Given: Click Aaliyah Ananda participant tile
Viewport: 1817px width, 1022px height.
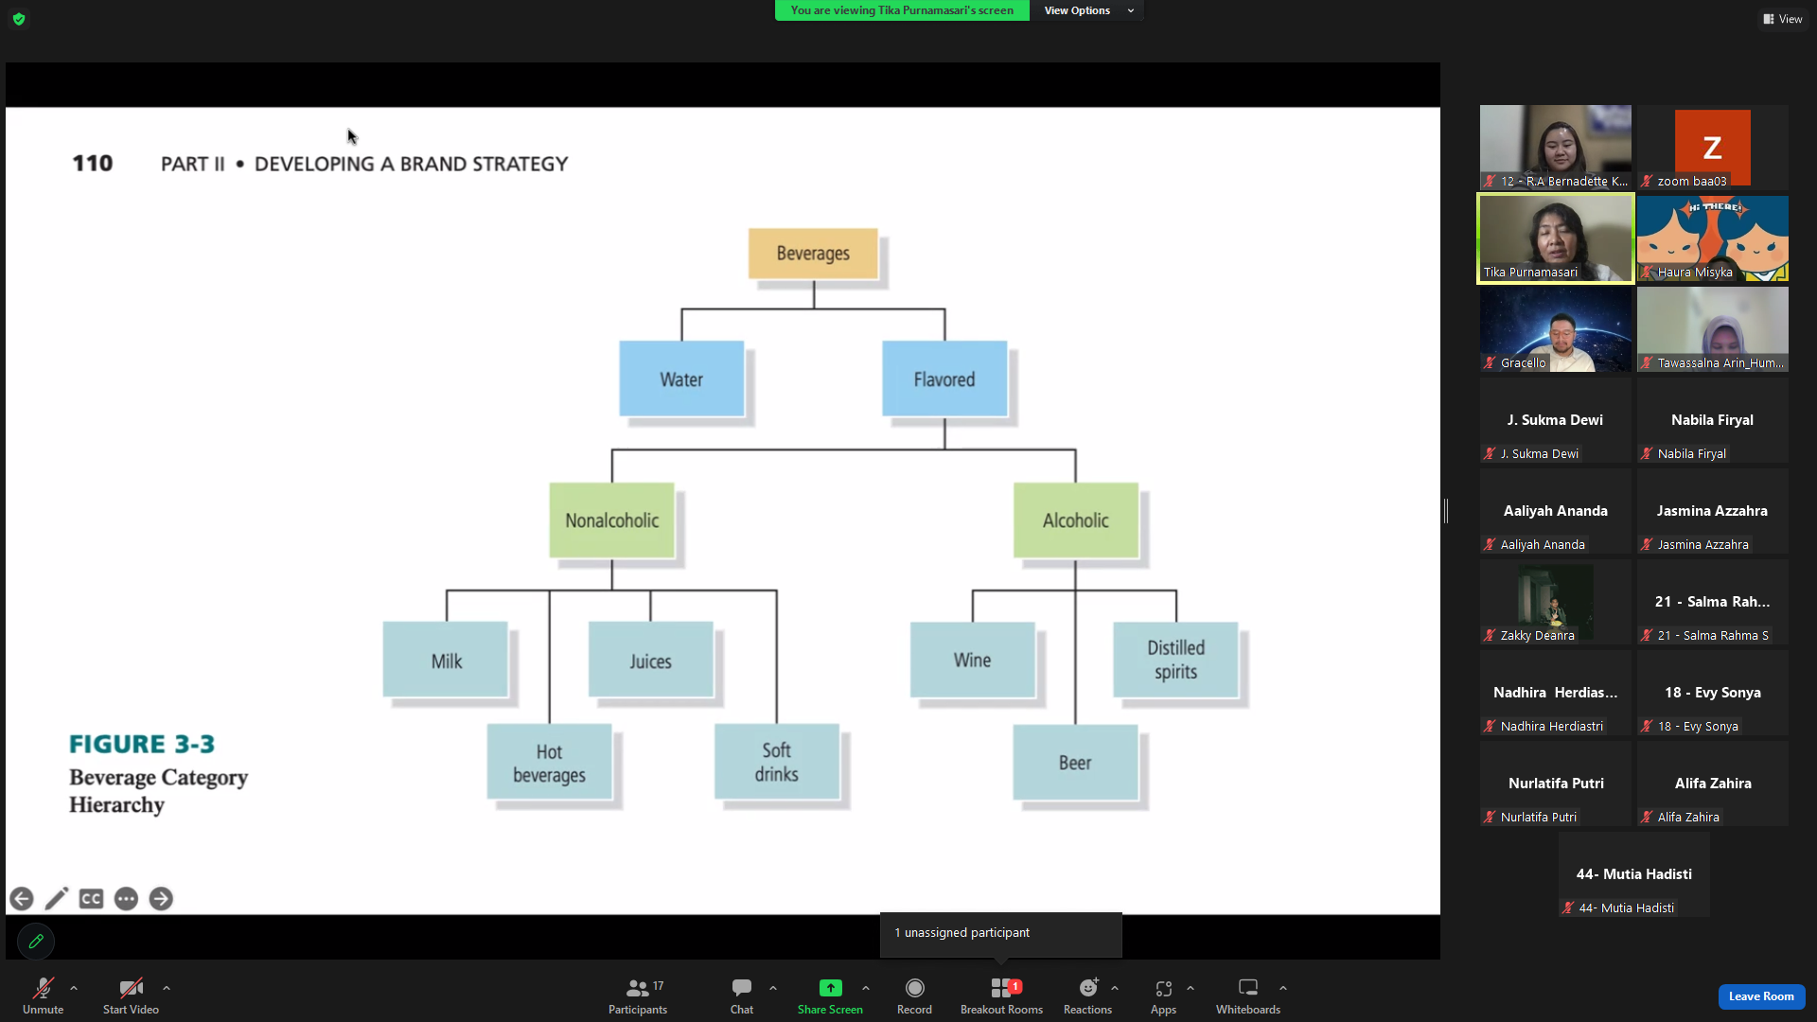Looking at the screenshot, I should click(x=1556, y=511).
